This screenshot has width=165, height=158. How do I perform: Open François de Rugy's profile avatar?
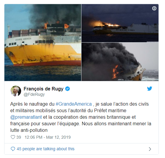(x=16, y=91)
